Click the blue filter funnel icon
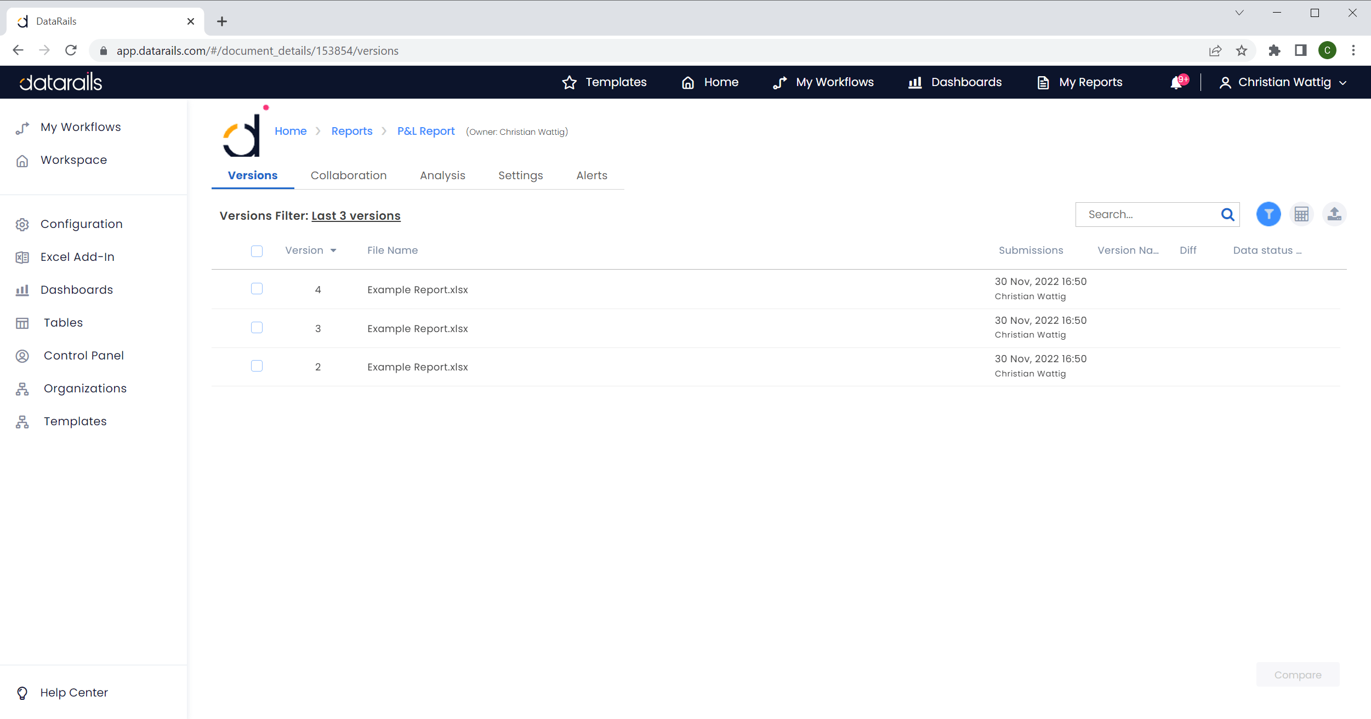This screenshot has width=1371, height=719. tap(1268, 214)
